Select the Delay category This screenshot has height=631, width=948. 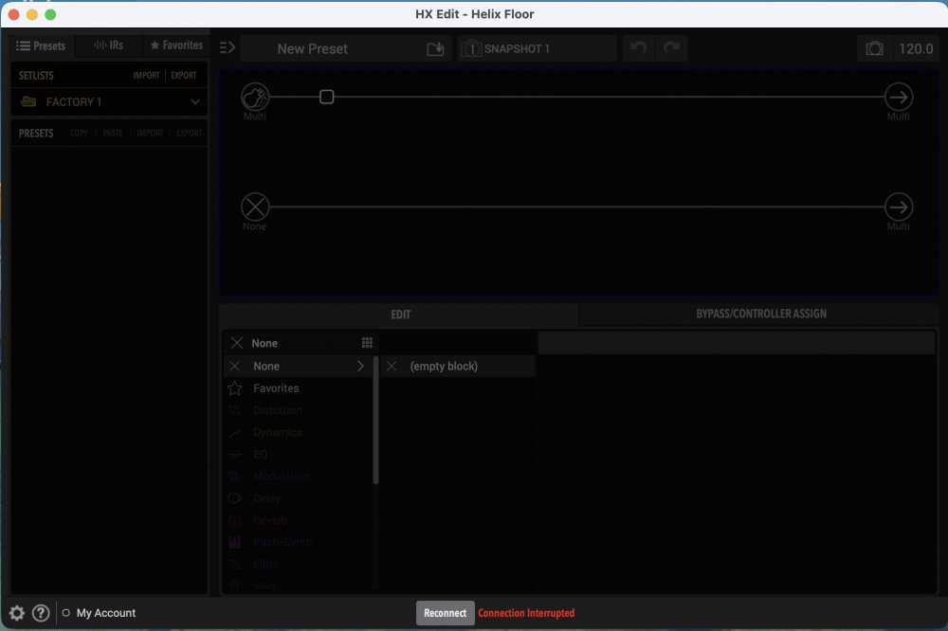(x=299, y=498)
